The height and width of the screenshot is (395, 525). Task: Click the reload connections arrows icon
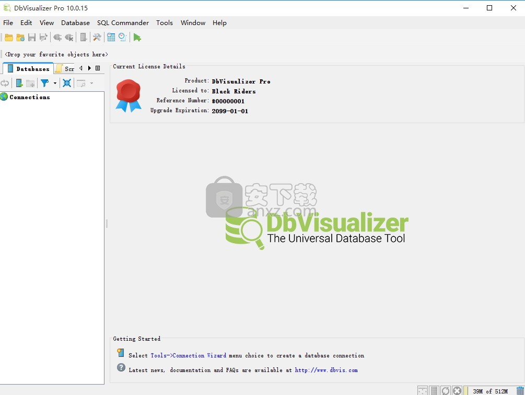click(x=5, y=83)
